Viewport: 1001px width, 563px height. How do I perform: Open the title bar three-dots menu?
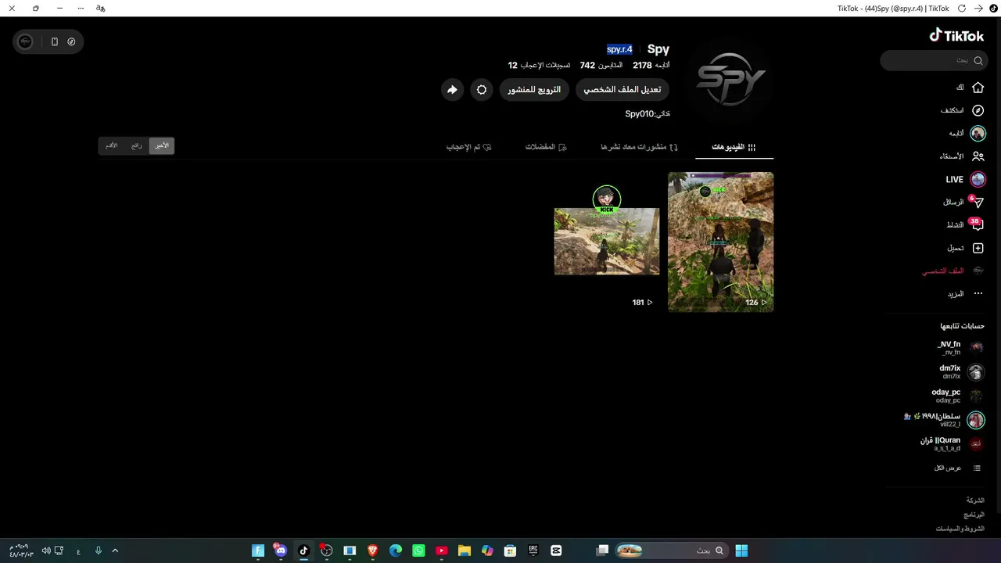[x=81, y=8]
